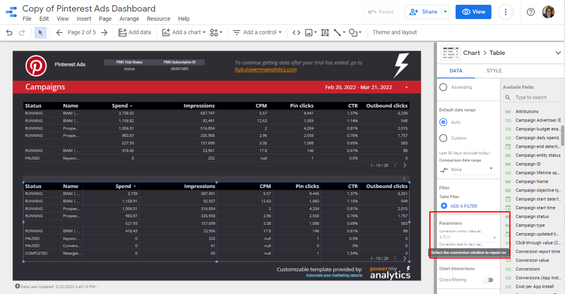
Task: Switch to the STYLE tab
Action: (494, 70)
